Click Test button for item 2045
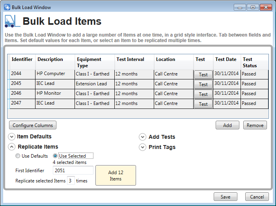The height and width of the screenshot is (206, 276). pos(203,84)
